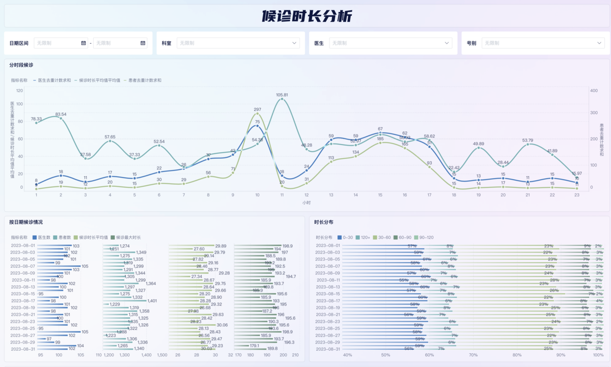This screenshot has width=611, height=367.
Task: Click the start date input field
Action: (61, 43)
